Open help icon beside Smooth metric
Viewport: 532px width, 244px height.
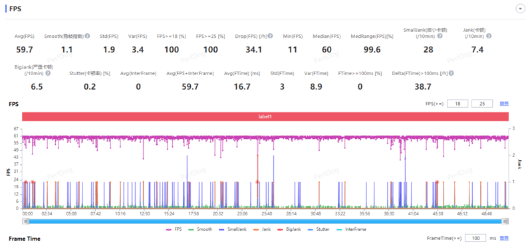87,36
